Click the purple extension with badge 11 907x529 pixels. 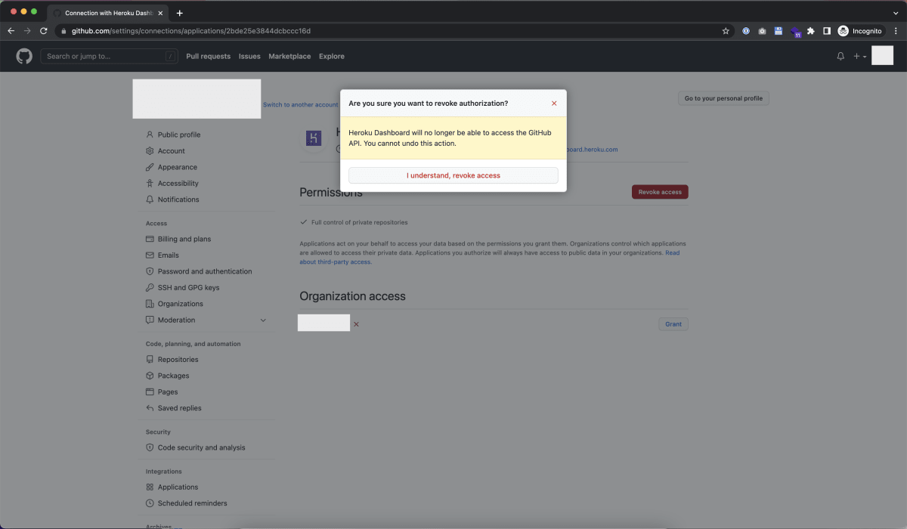point(795,32)
